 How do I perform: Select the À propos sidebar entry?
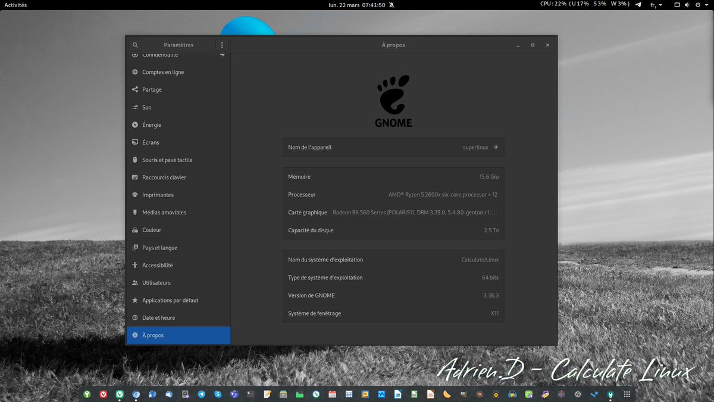[178, 335]
